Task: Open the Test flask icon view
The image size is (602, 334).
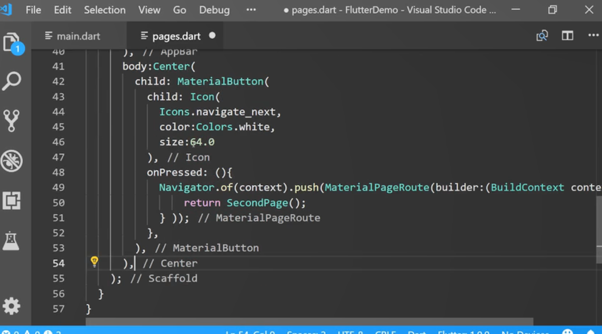Action: pos(11,240)
